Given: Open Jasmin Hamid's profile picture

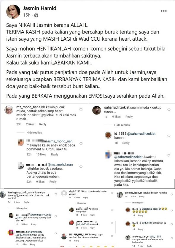Looking at the screenshot, I should (x=13, y=12).
